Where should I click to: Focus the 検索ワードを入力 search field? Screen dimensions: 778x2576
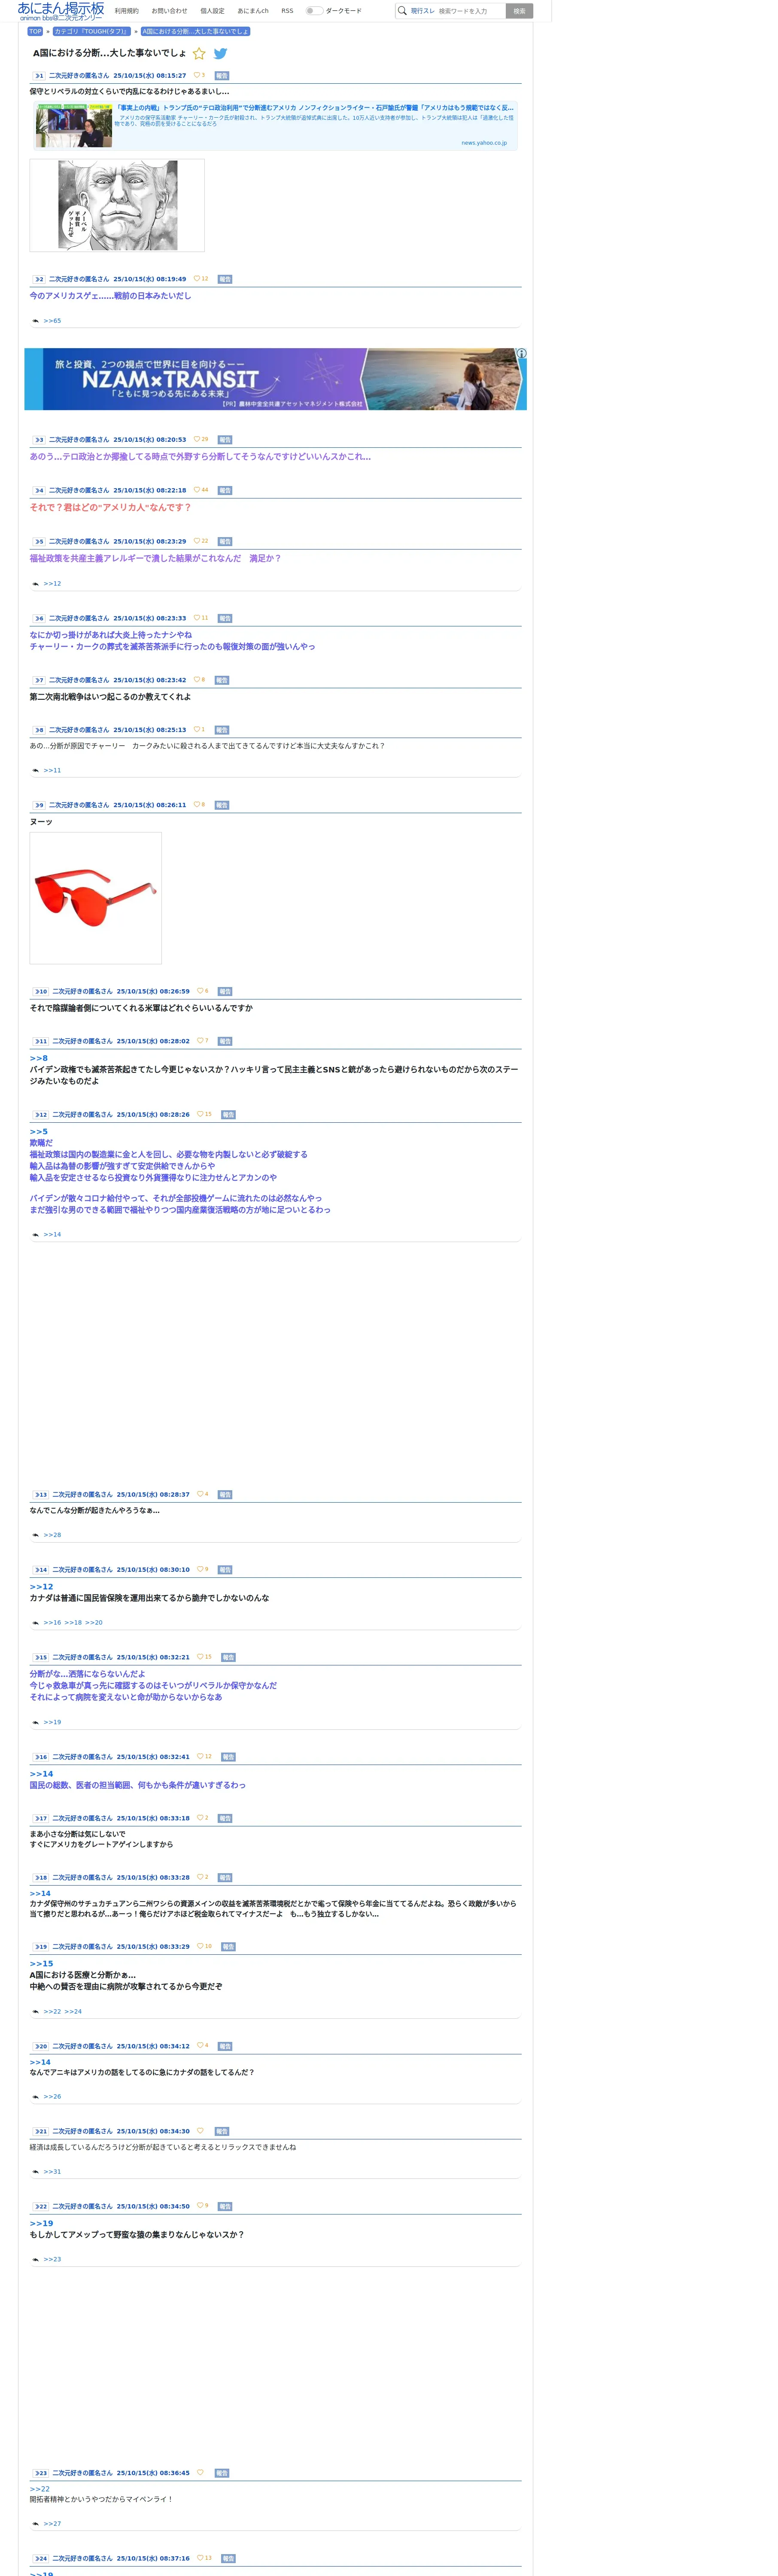tap(470, 11)
